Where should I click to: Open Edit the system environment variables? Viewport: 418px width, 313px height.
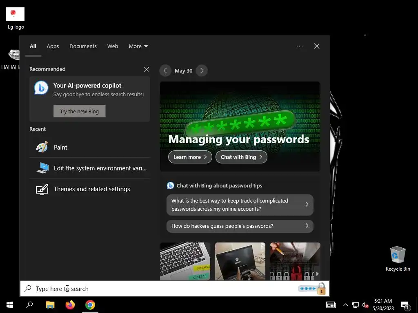pos(89,168)
